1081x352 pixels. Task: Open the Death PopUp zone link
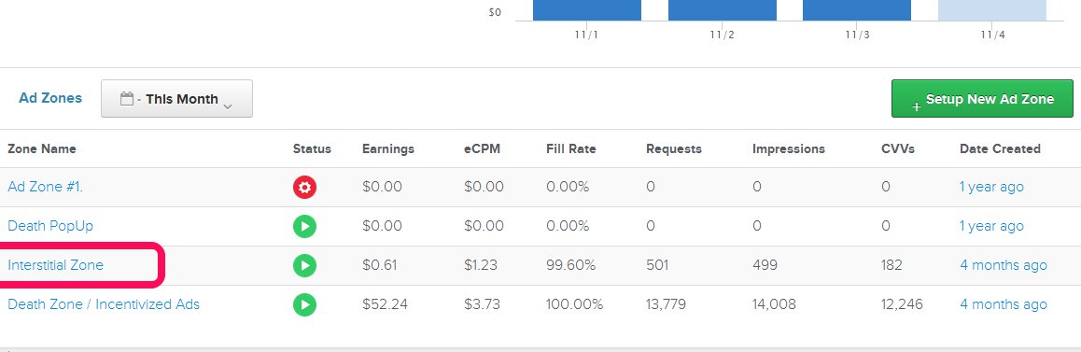[x=50, y=226]
